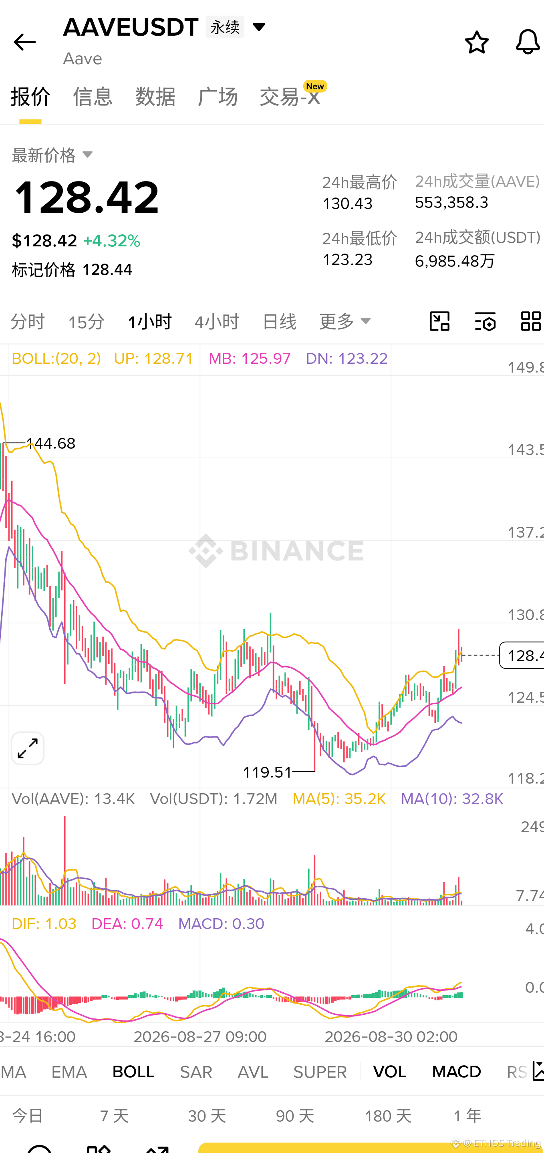Expand the 更多 timeframe dropdown
This screenshot has width=544, height=1153.
(x=345, y=321)
